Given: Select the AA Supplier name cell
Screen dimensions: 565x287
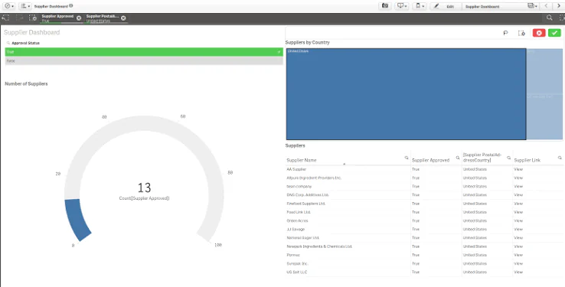Looking at the screenshot, I should tap(296, 169).
